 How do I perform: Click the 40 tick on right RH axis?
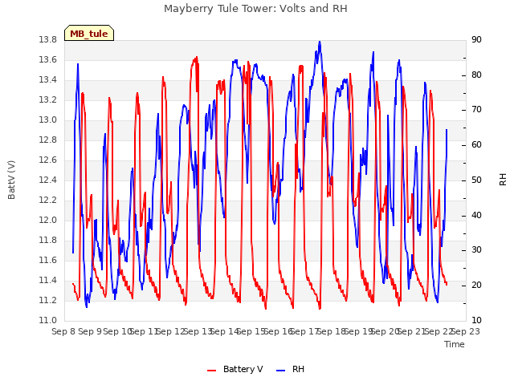coord(476,215)
